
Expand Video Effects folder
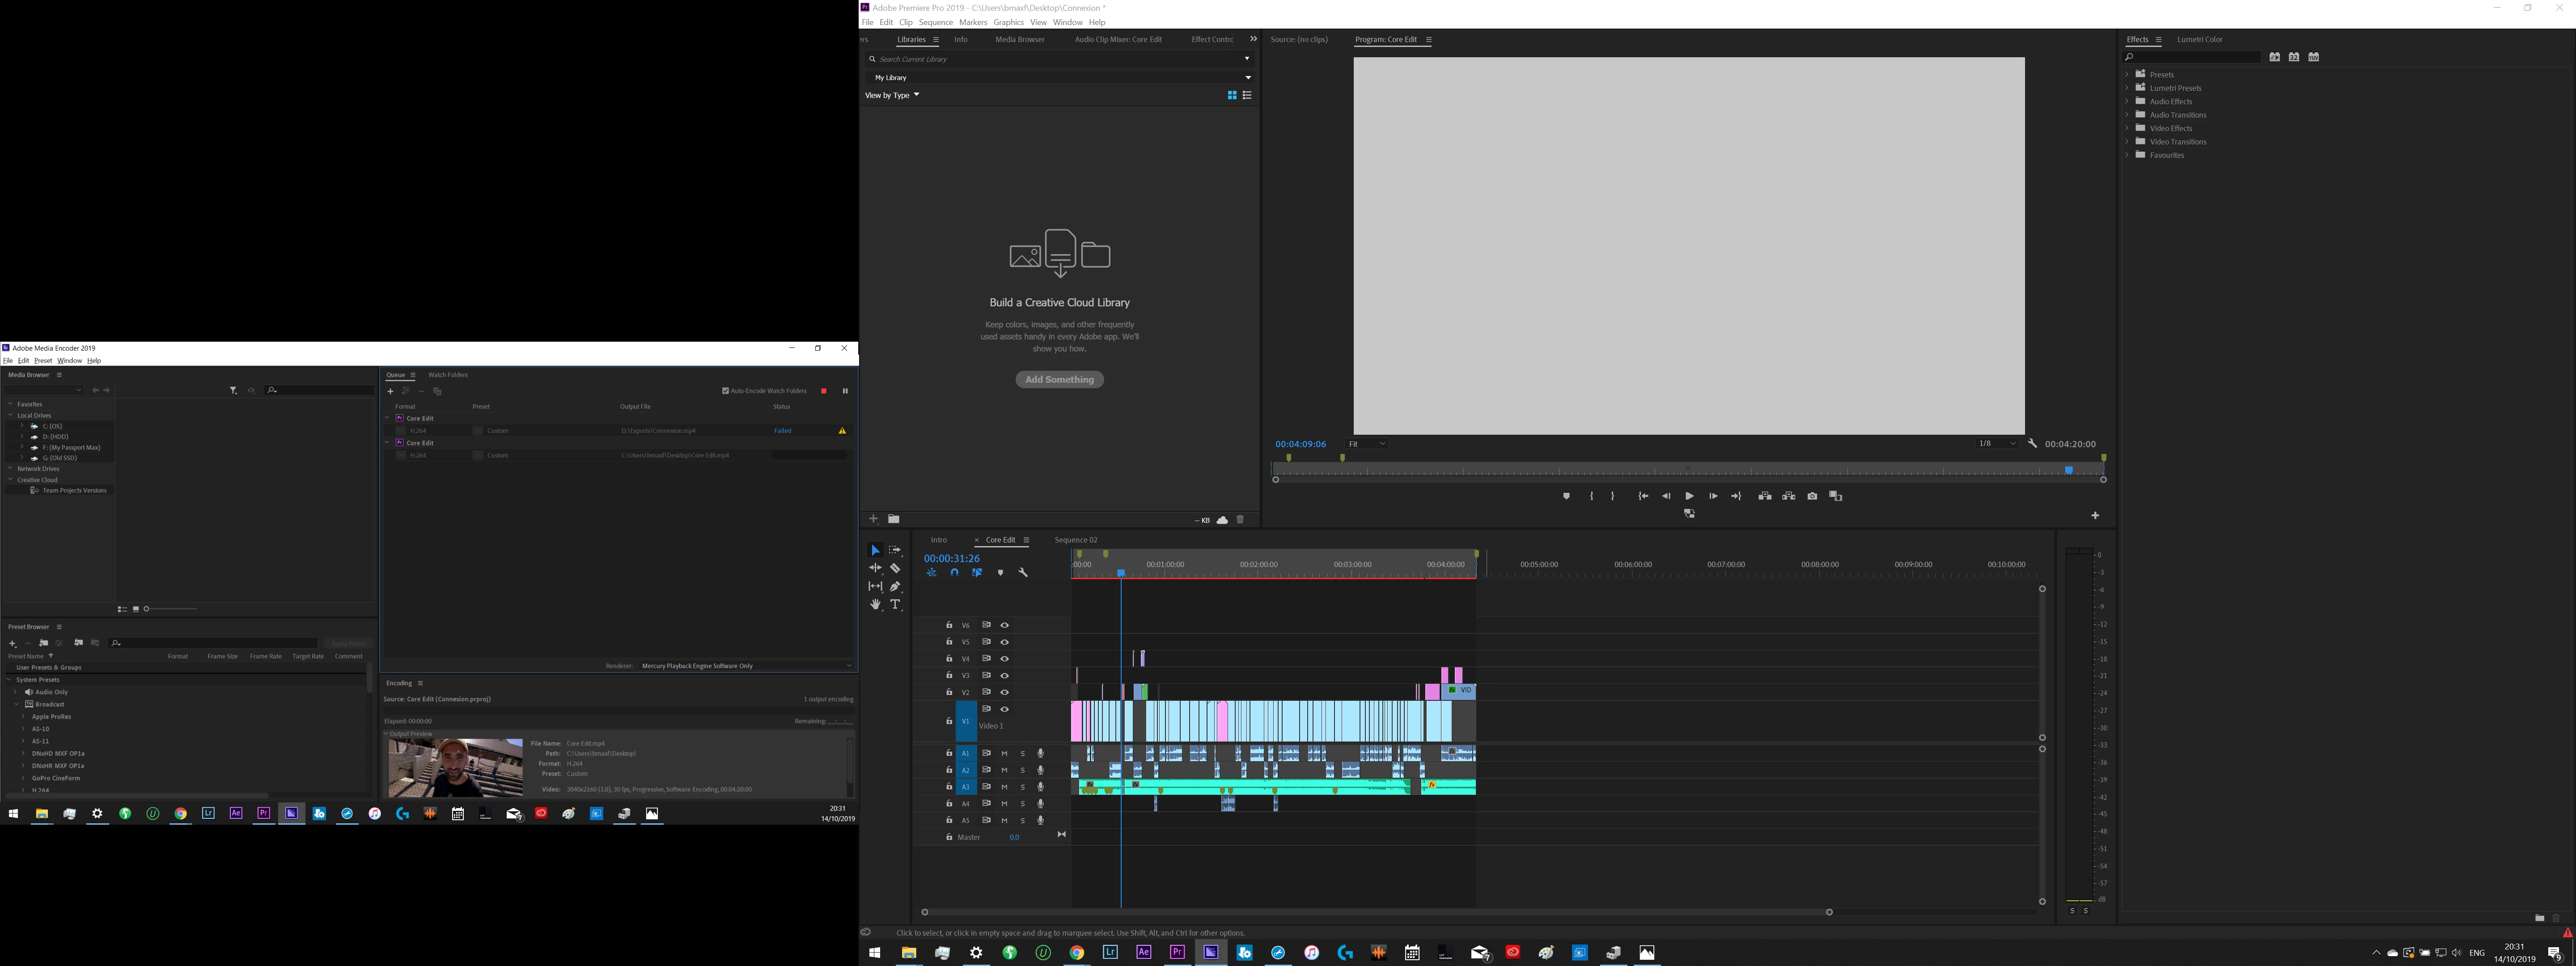(2127, 128)
